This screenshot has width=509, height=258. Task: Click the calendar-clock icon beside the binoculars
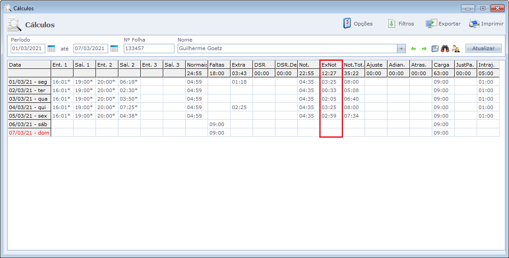point(435,48)
